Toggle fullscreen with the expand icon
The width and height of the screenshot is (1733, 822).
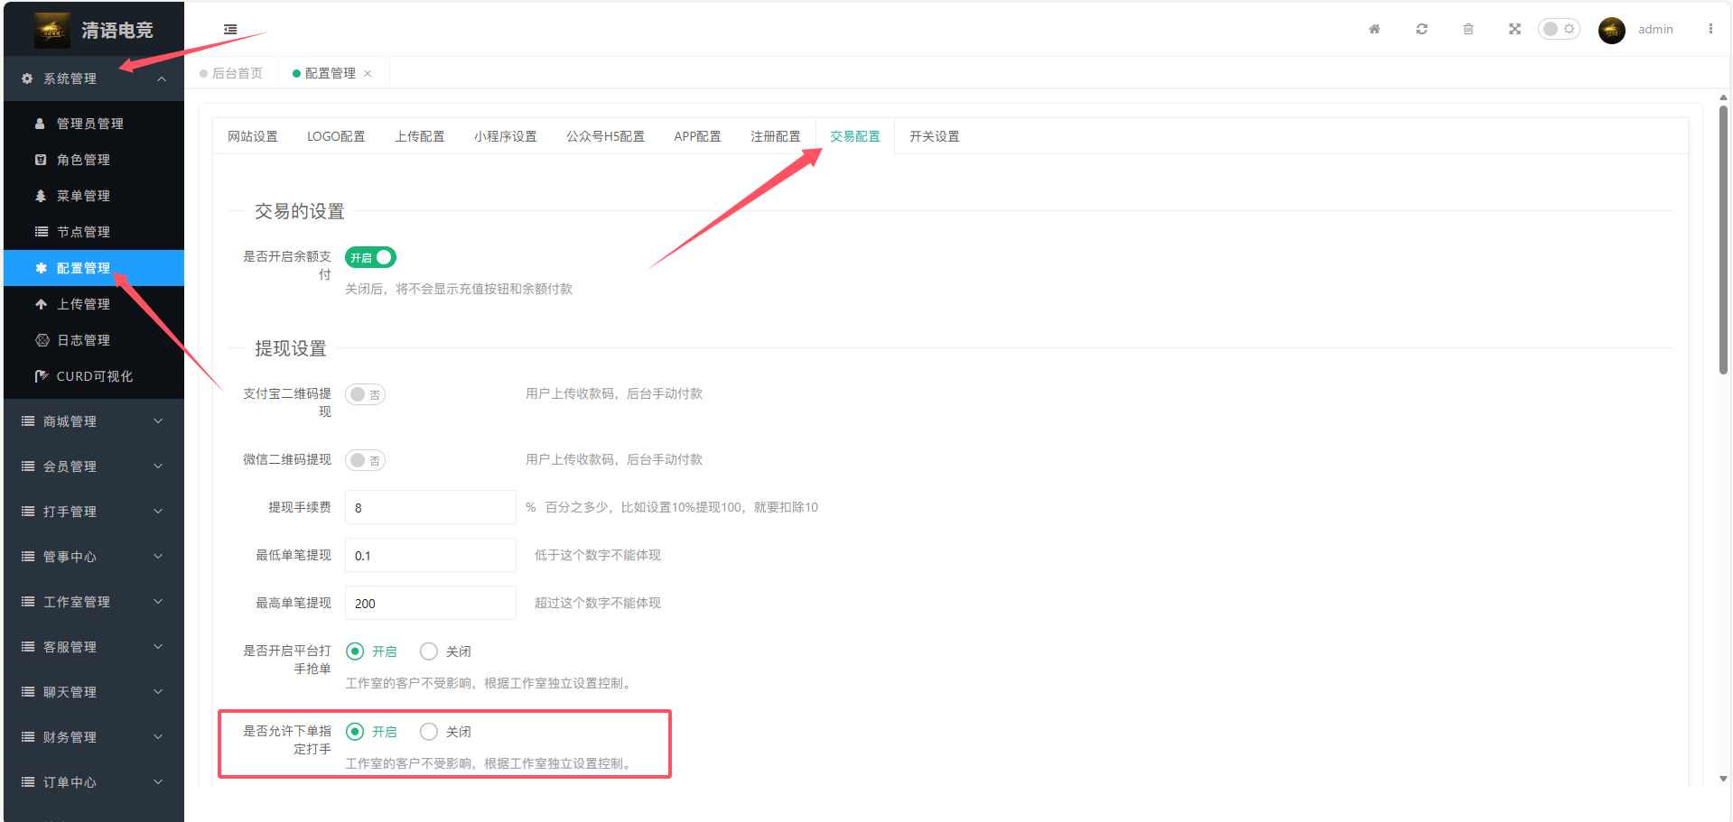click(x=1514, y=29)
